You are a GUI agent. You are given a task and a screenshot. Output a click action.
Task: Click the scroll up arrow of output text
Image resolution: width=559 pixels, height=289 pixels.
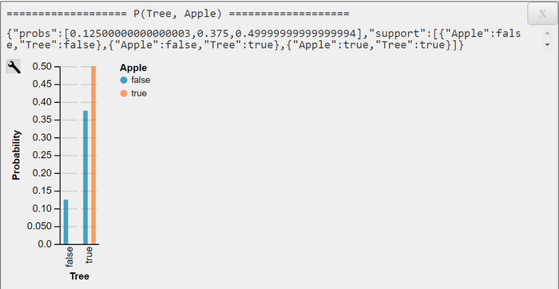[x=547, y=34]
